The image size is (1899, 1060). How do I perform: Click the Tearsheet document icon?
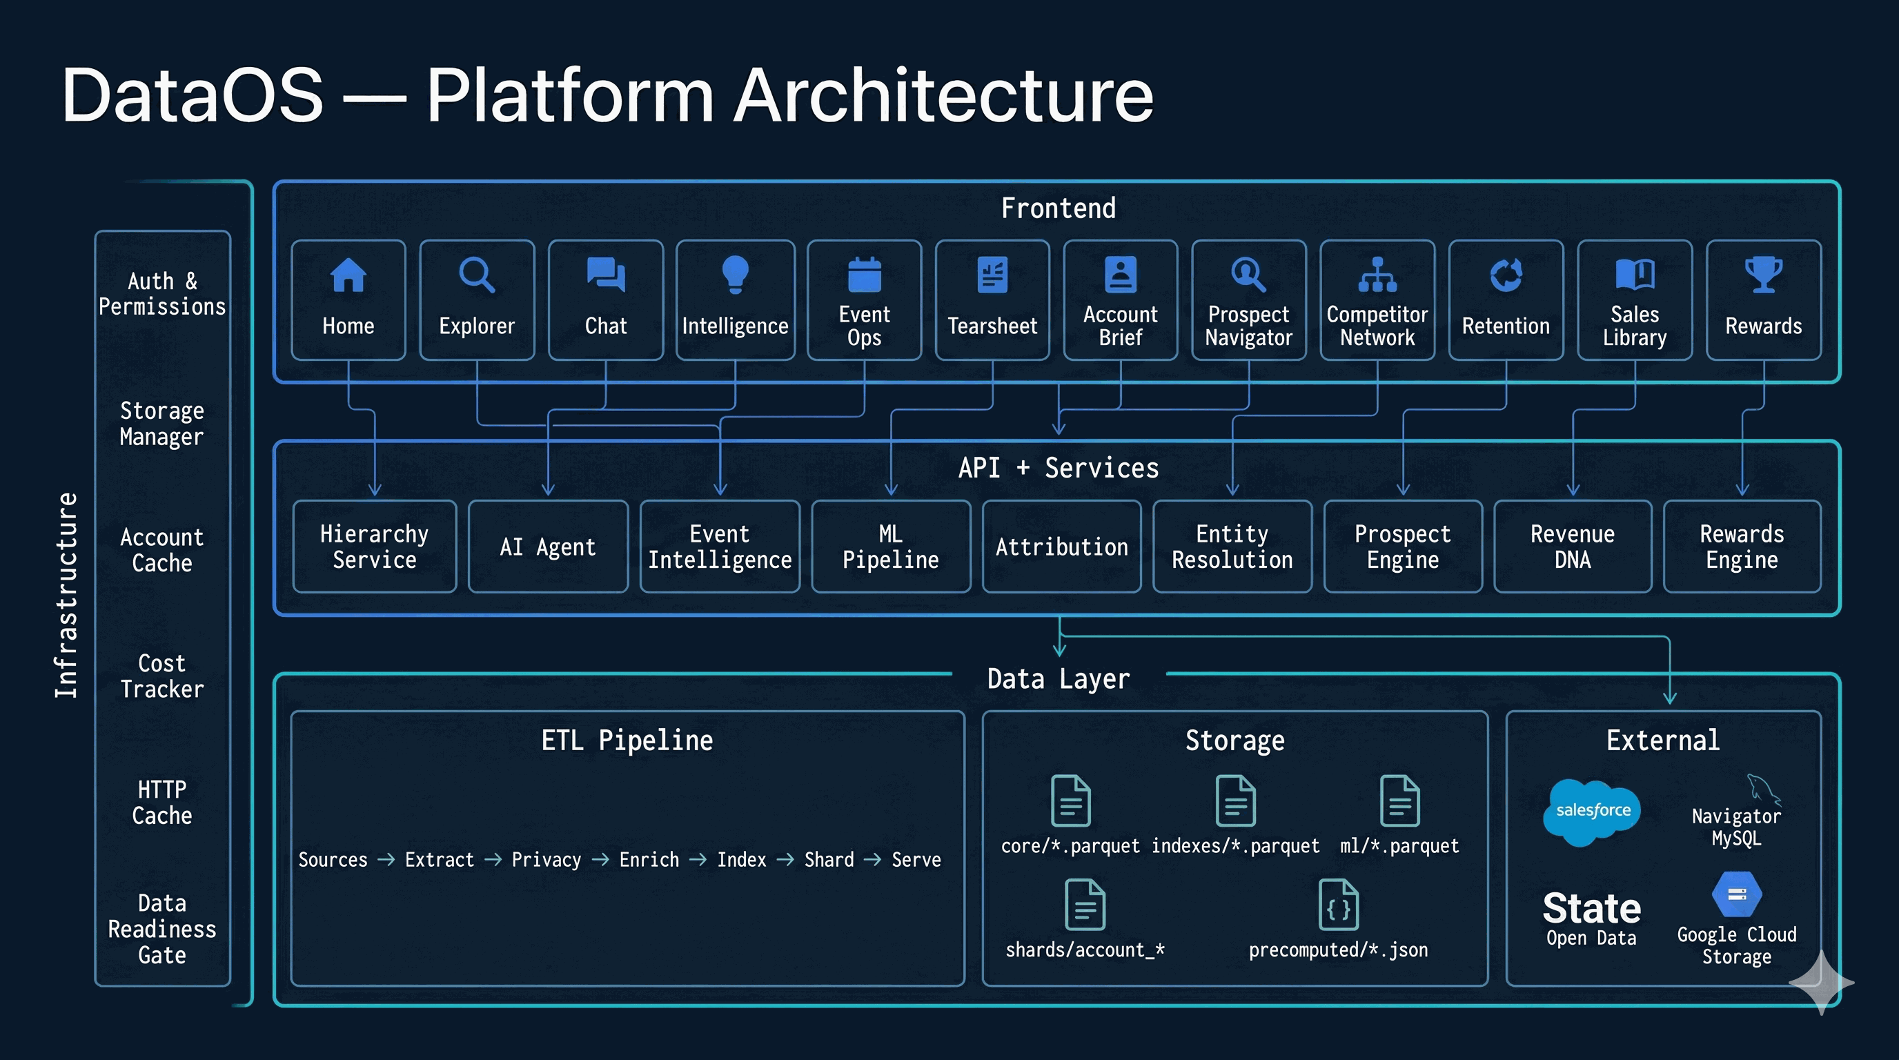point(992,274)
